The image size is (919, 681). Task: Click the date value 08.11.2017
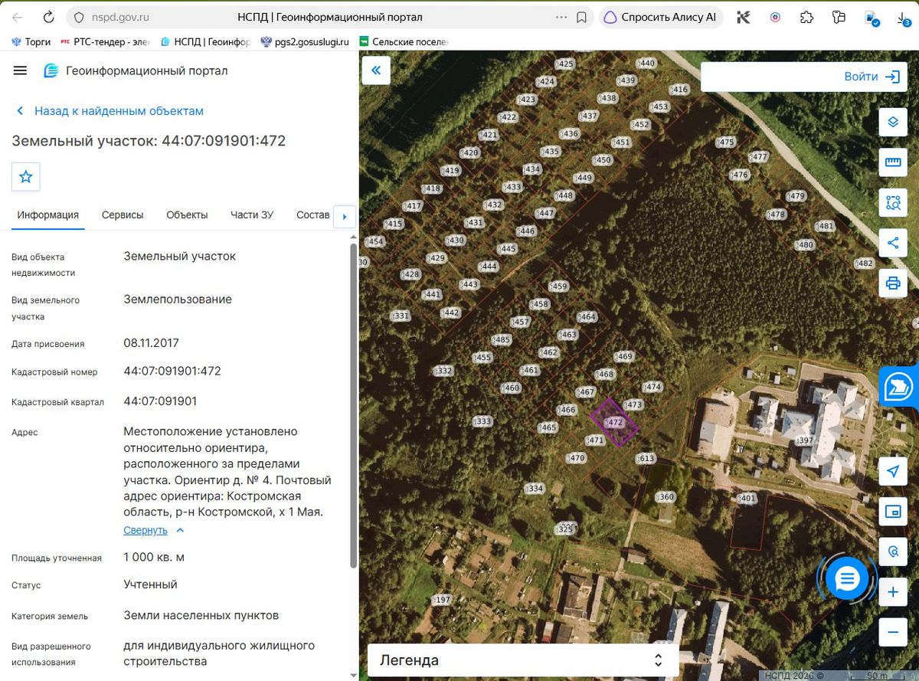(151, 343)
